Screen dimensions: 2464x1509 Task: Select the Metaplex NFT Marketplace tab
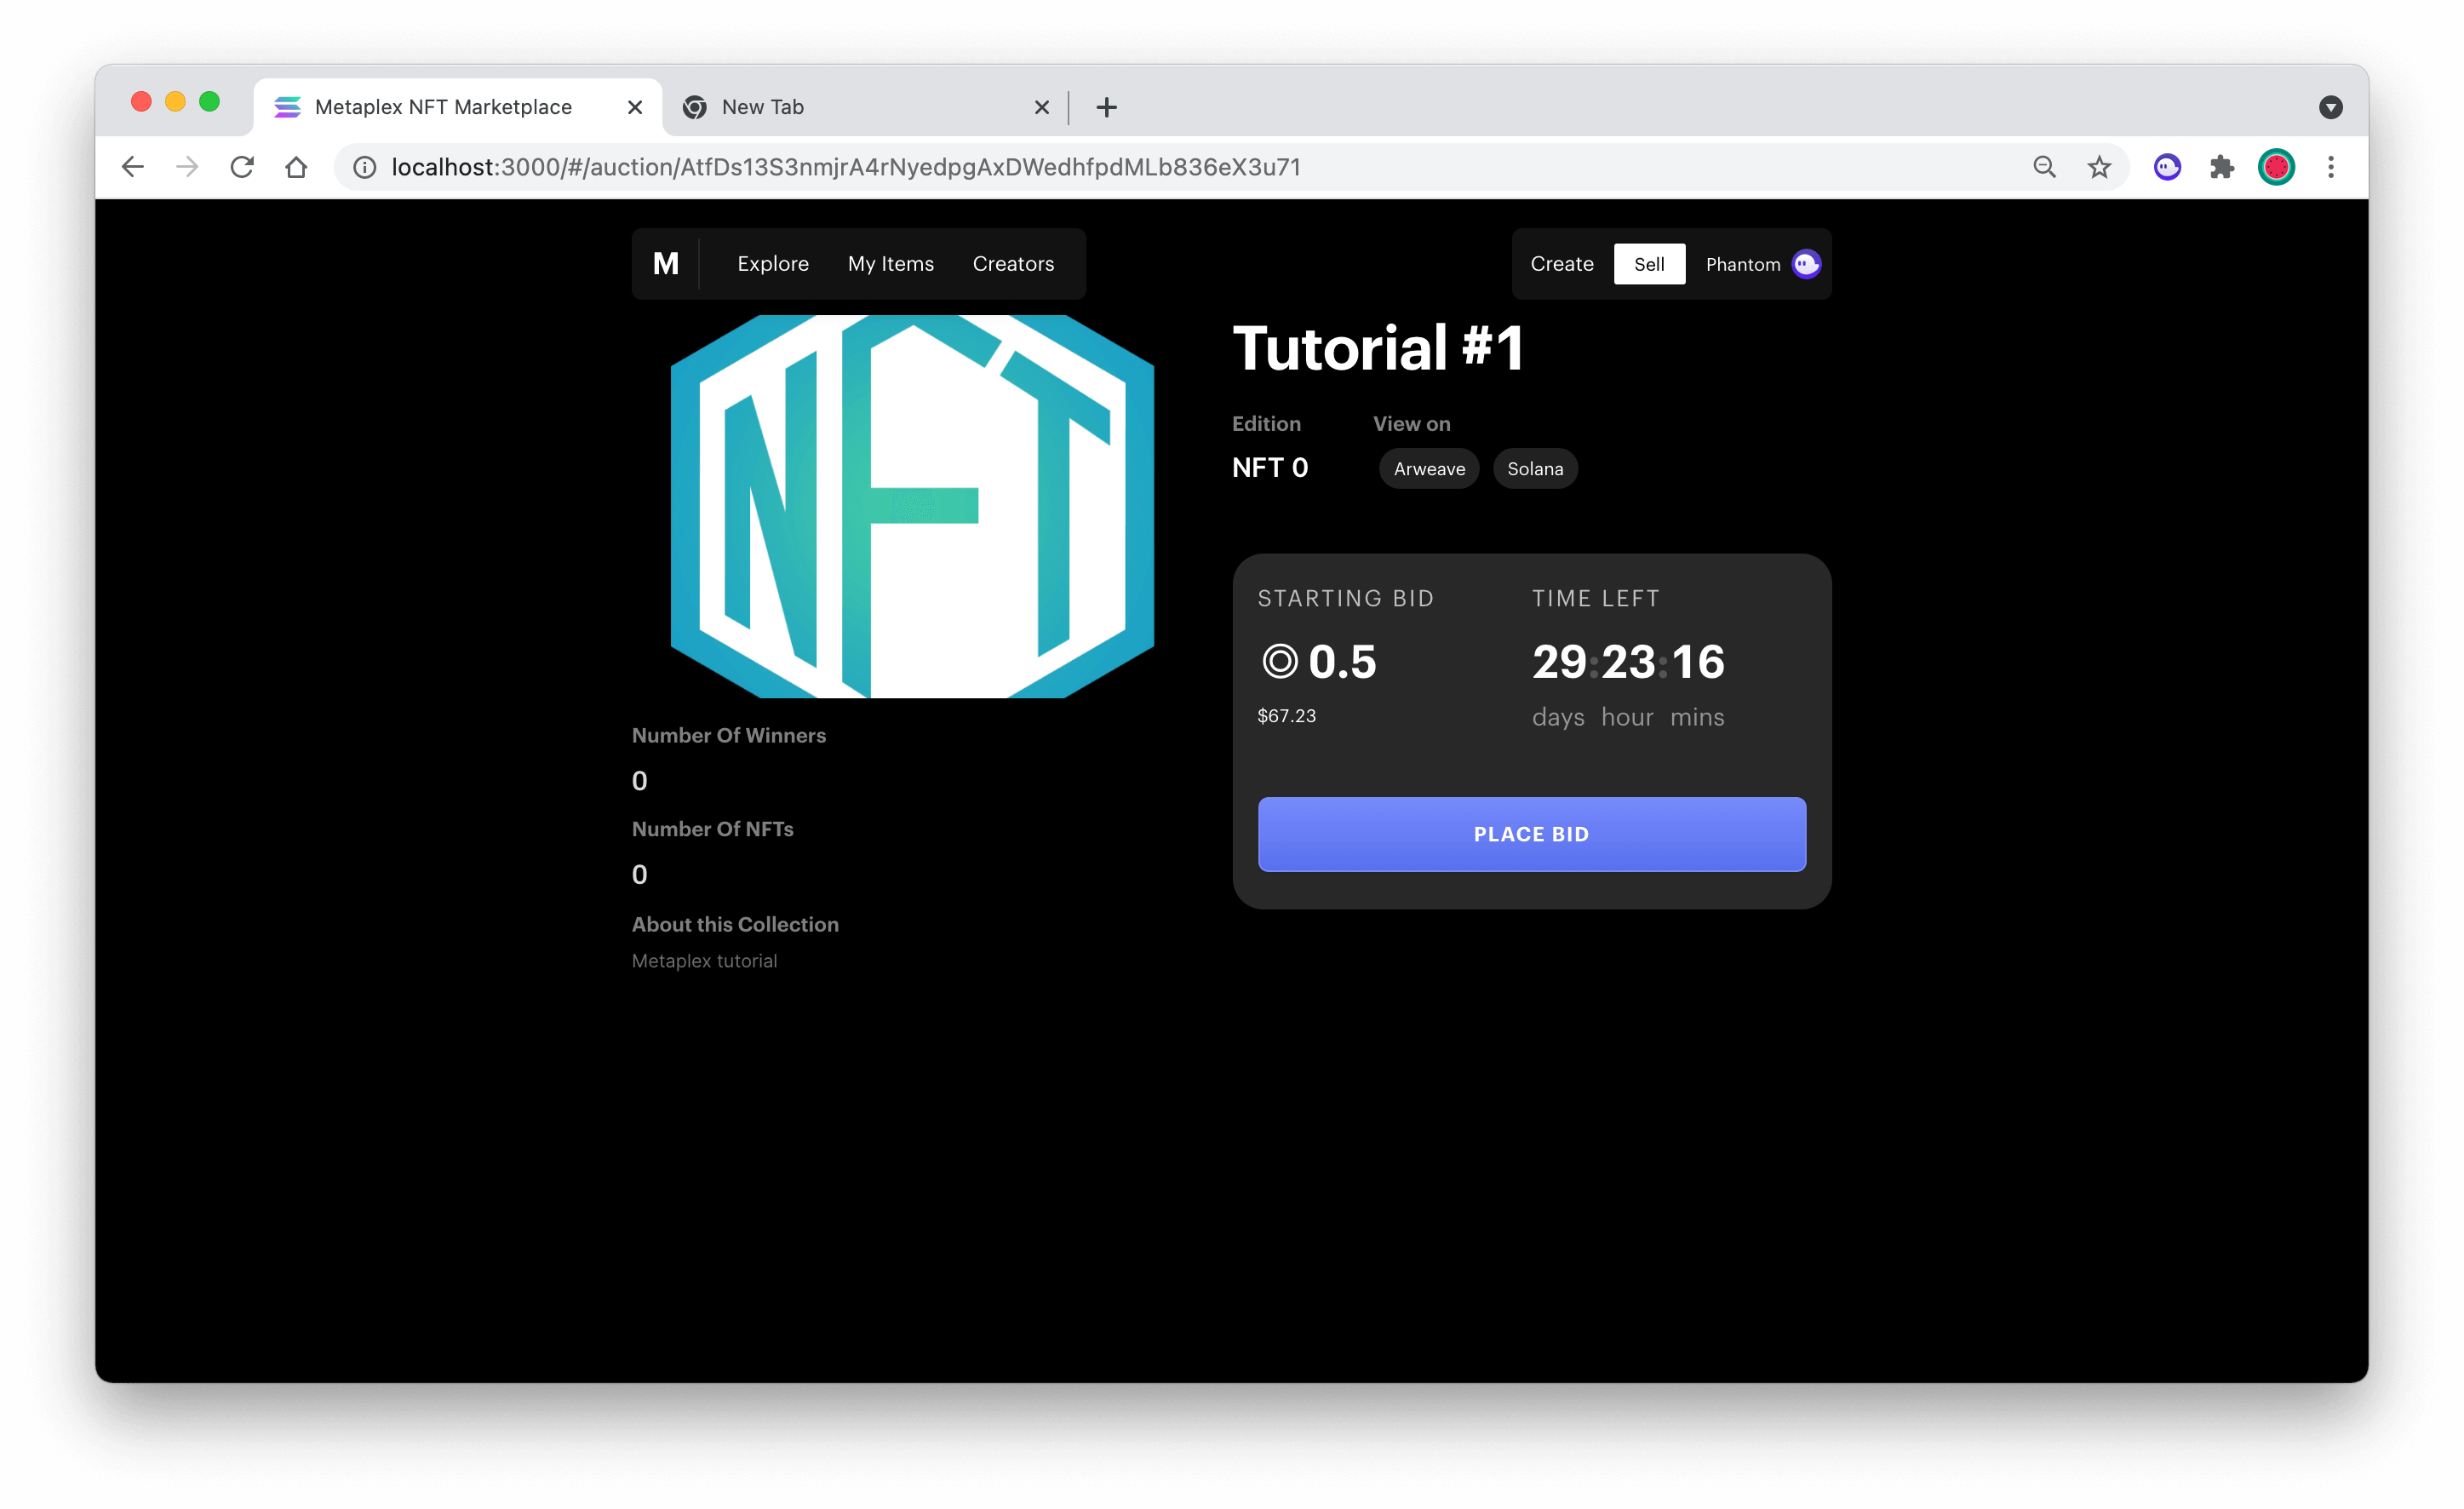click(x=457, y=107)
